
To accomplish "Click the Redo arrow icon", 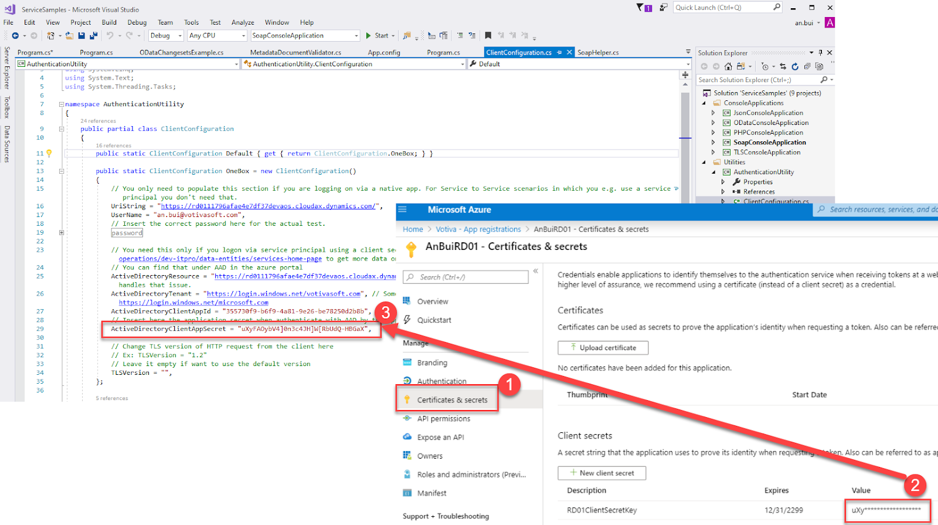I will 129,36.
